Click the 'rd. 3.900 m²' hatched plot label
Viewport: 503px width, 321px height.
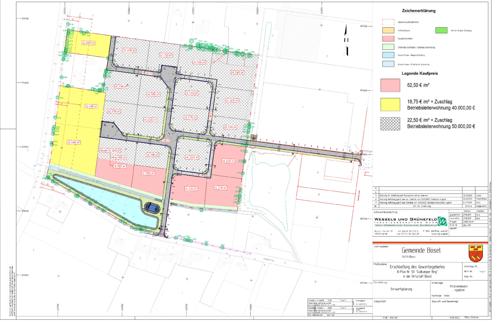point(237,73)
